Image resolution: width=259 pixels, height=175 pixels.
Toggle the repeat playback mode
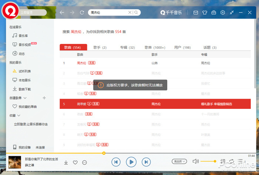232,161
